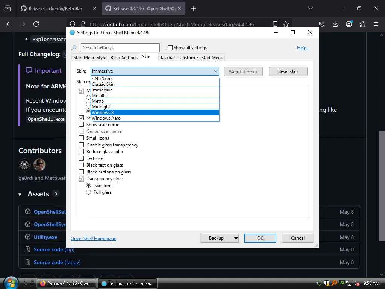The width and height of the screenshot is (385, 289).
Task: Close the RetroBar Releases tab
Action: point(95,8)
